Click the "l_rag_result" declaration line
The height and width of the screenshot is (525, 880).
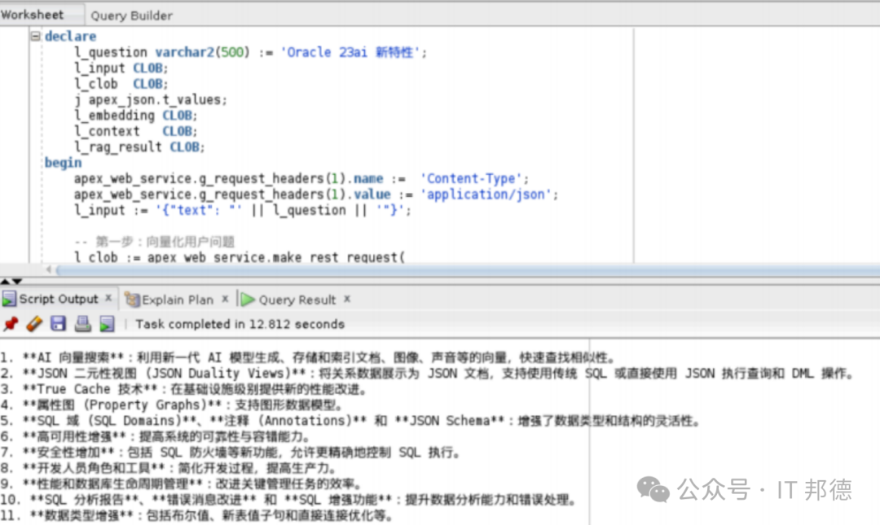(x=139, y=147)
